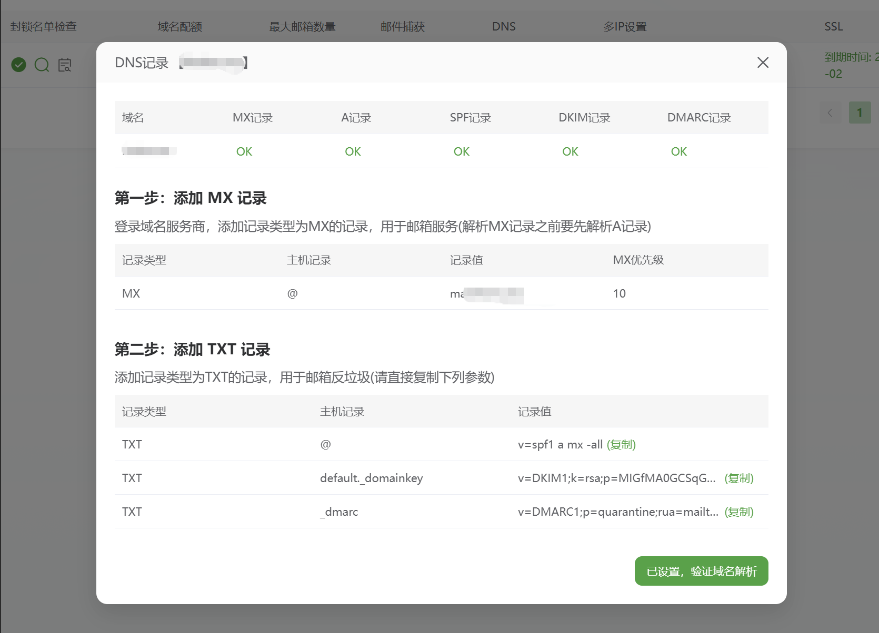Open the blacklist check log icon
Screen dimensions: 879x633
click(65, 65)
